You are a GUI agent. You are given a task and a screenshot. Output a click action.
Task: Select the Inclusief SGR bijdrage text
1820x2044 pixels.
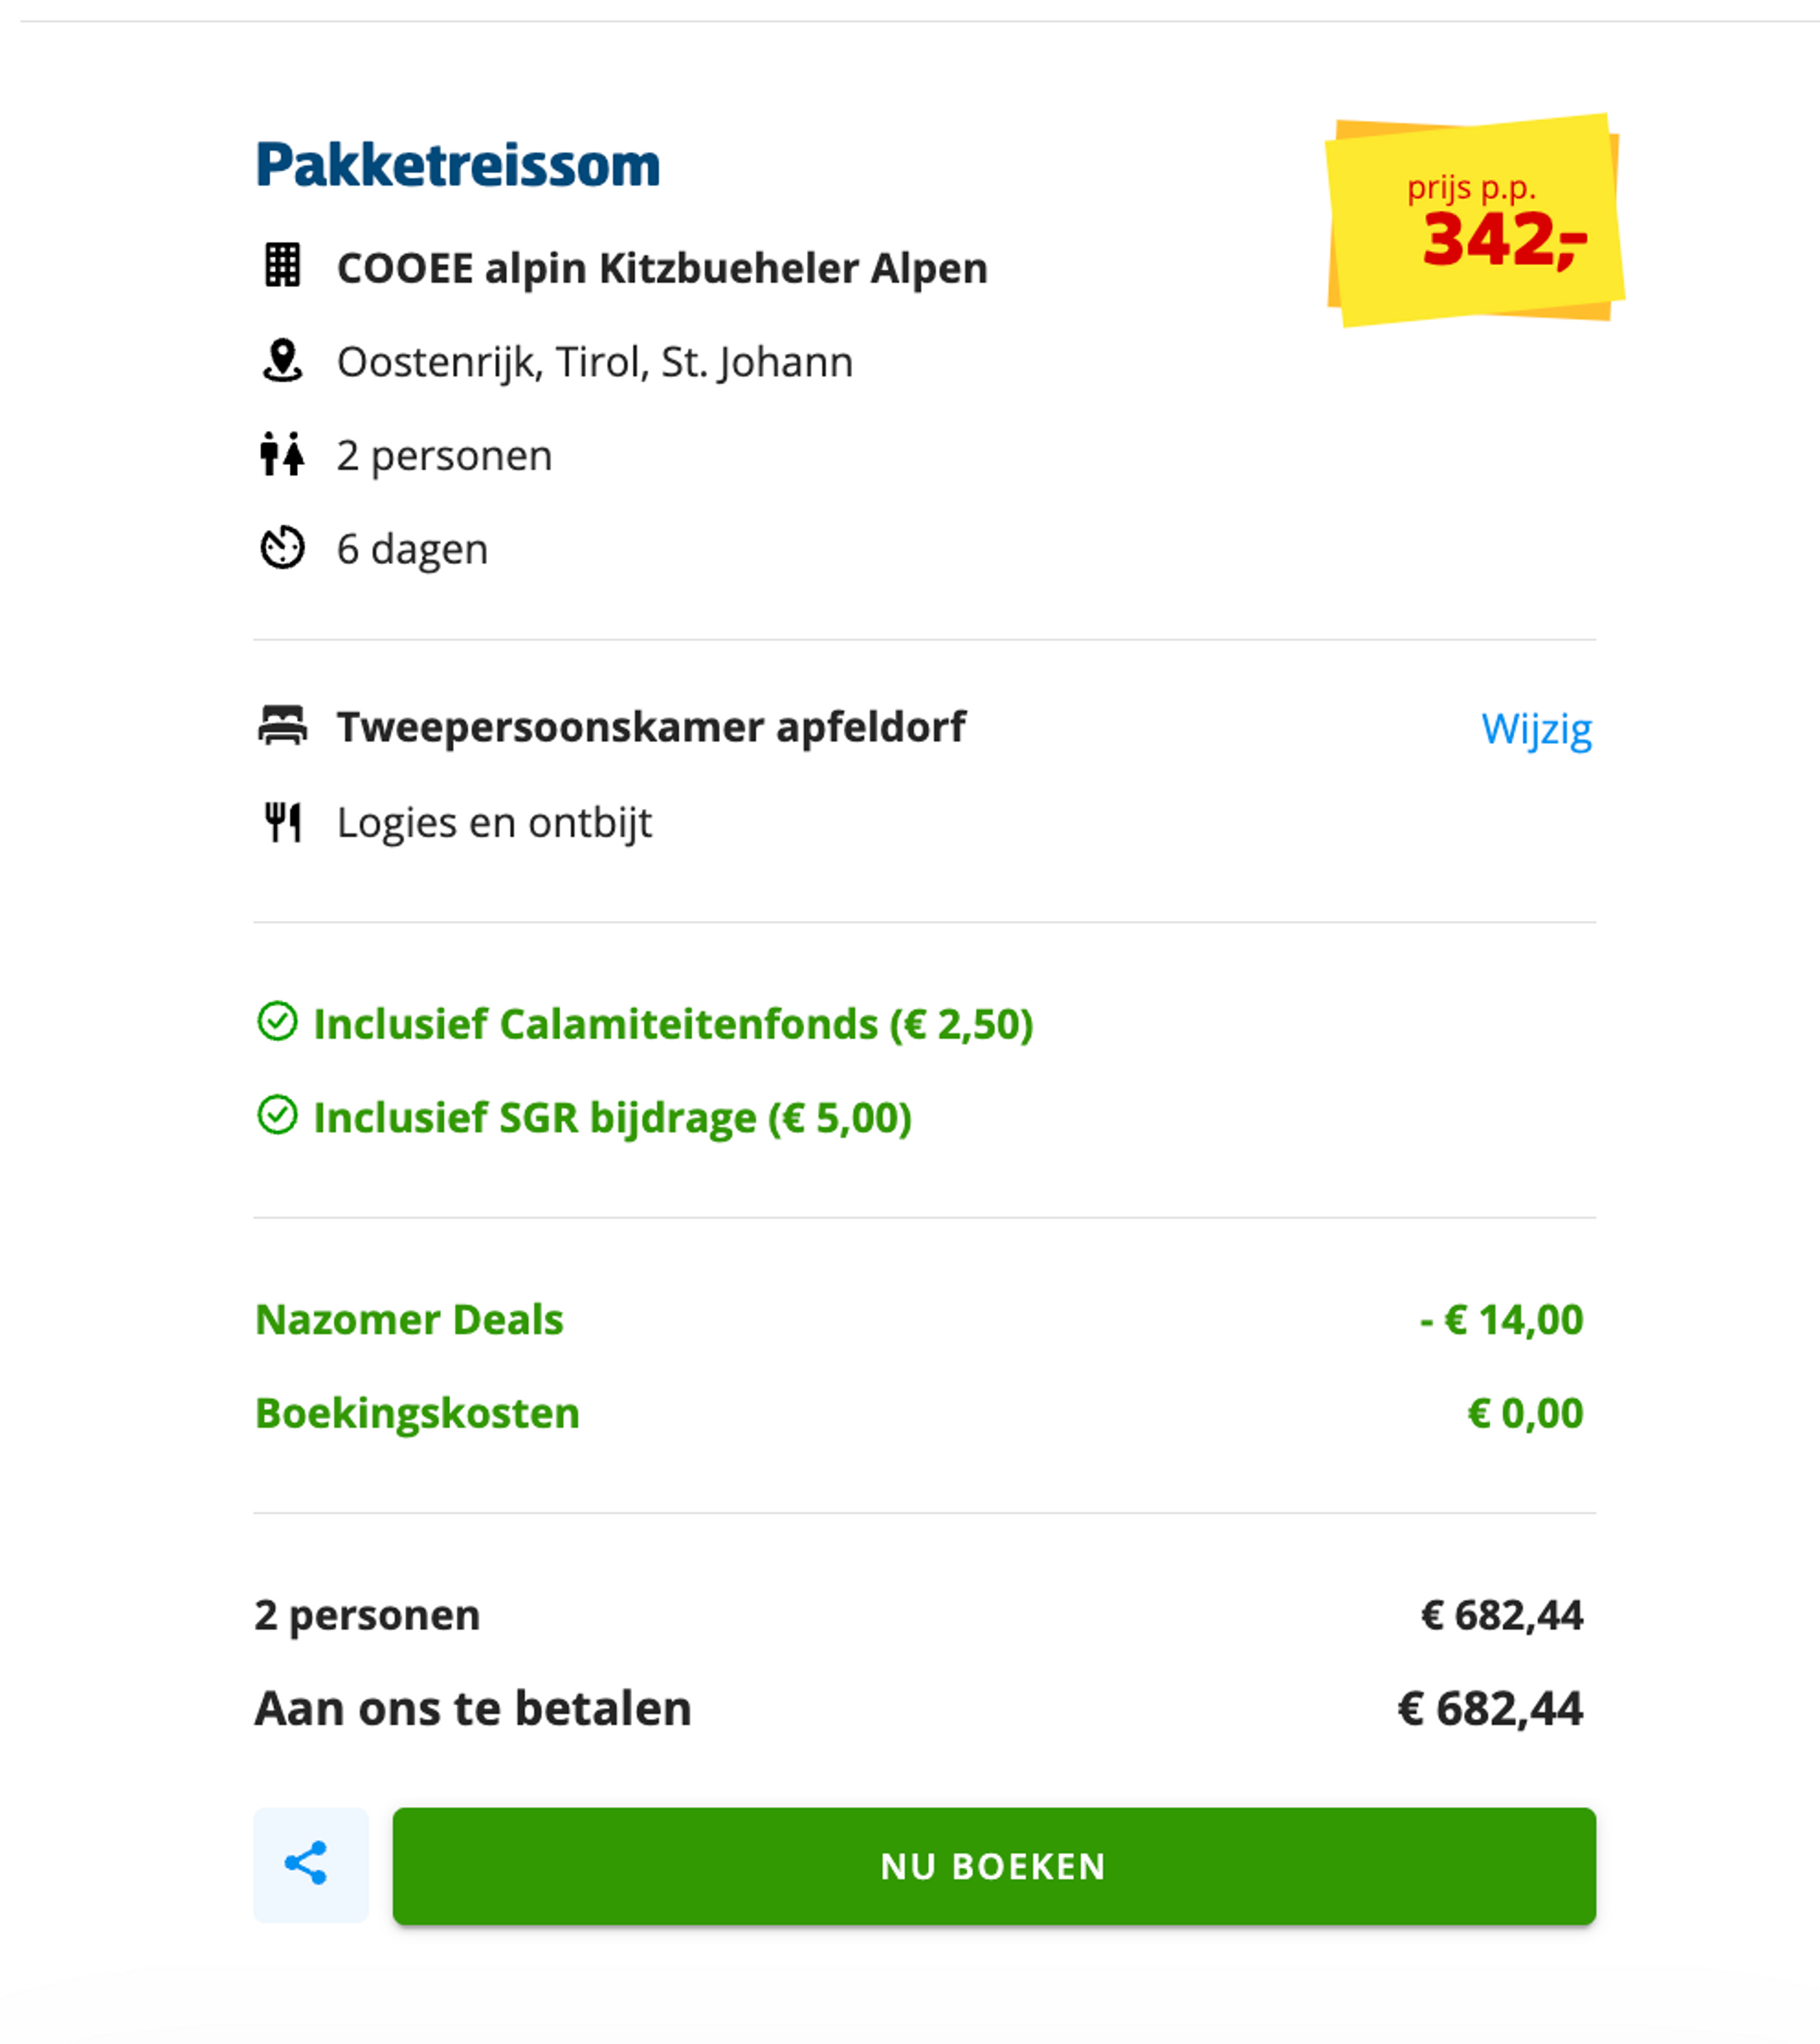click(612, 1118)
